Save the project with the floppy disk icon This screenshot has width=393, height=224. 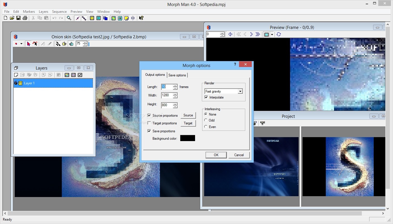pos(18,18)
